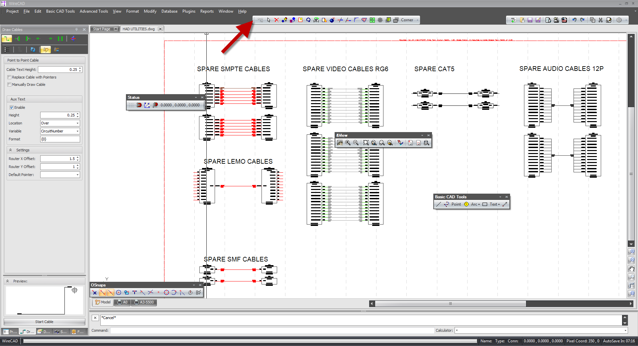The height and width of the screenshot is (346, 638).
Task: Open the Basic CAD Tools menu
Action: [x=60, y=11]
